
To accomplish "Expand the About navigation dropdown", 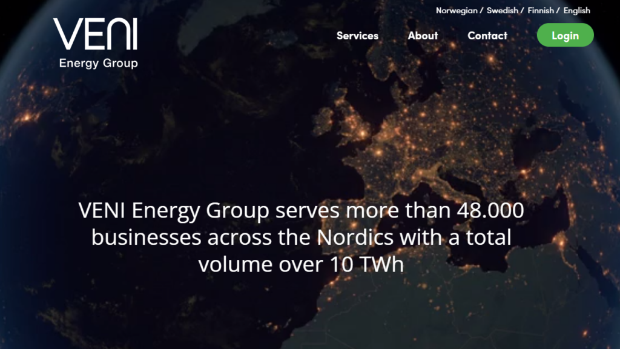I will click(x=422, y=36).
